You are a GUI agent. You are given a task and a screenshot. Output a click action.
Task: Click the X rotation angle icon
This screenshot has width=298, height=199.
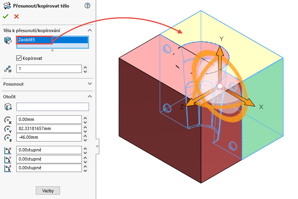click(x=8, y=151)
